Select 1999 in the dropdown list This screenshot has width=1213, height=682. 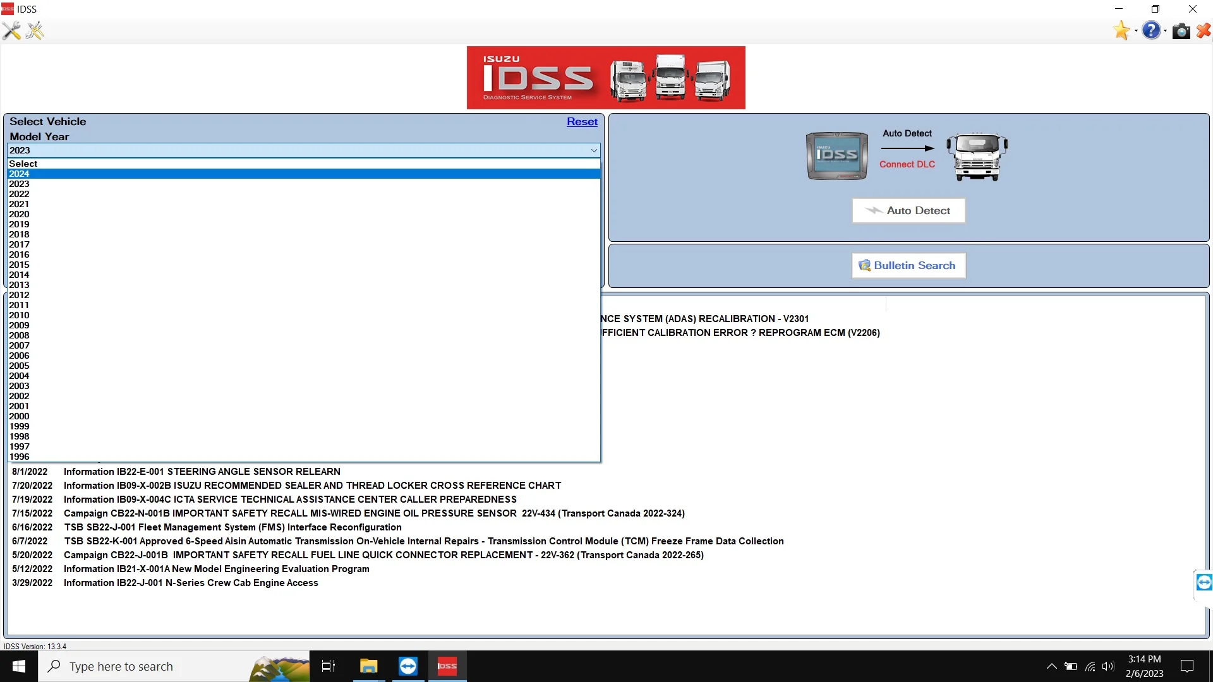tap(303, 426)
